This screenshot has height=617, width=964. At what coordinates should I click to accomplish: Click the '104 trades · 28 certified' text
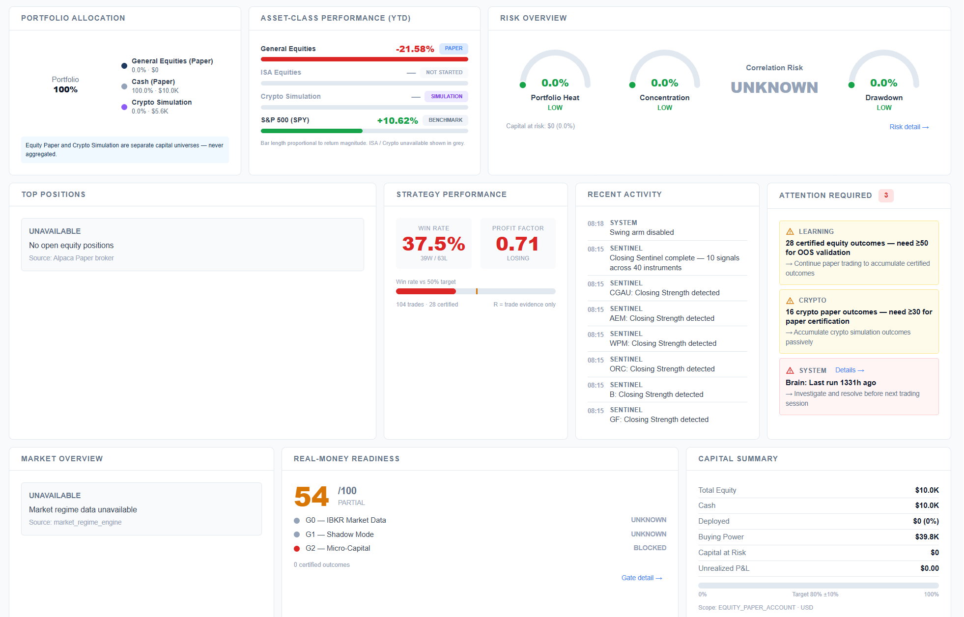tap(427, 305)
